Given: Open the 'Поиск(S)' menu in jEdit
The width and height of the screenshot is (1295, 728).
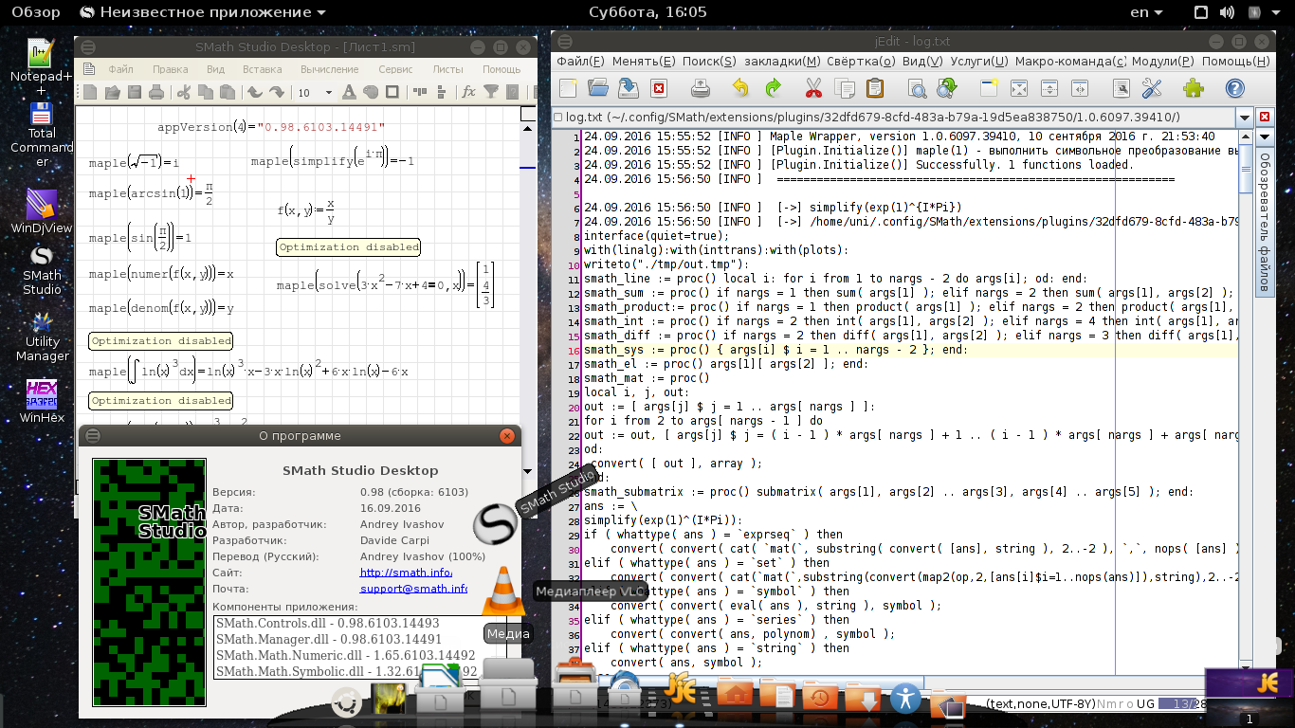Looking at the screenshot, I should pyautogui.click(x=708, y=61).
